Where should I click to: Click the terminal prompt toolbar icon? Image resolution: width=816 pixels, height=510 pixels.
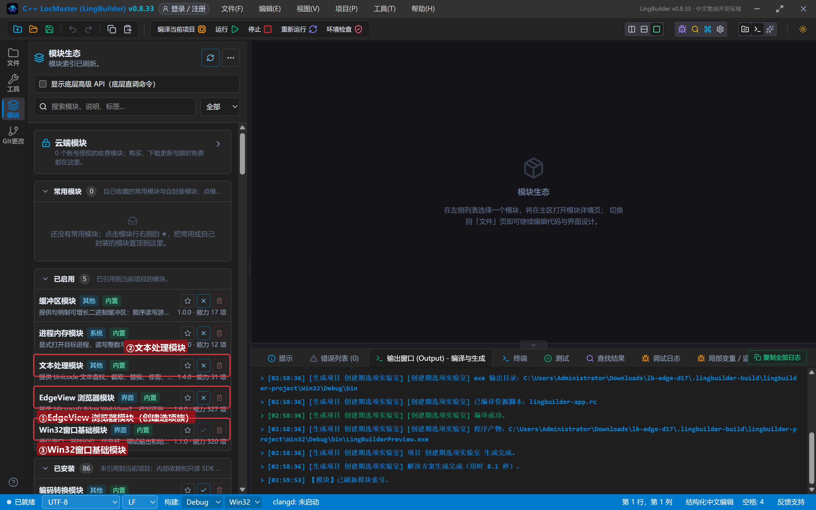point(757,29)
